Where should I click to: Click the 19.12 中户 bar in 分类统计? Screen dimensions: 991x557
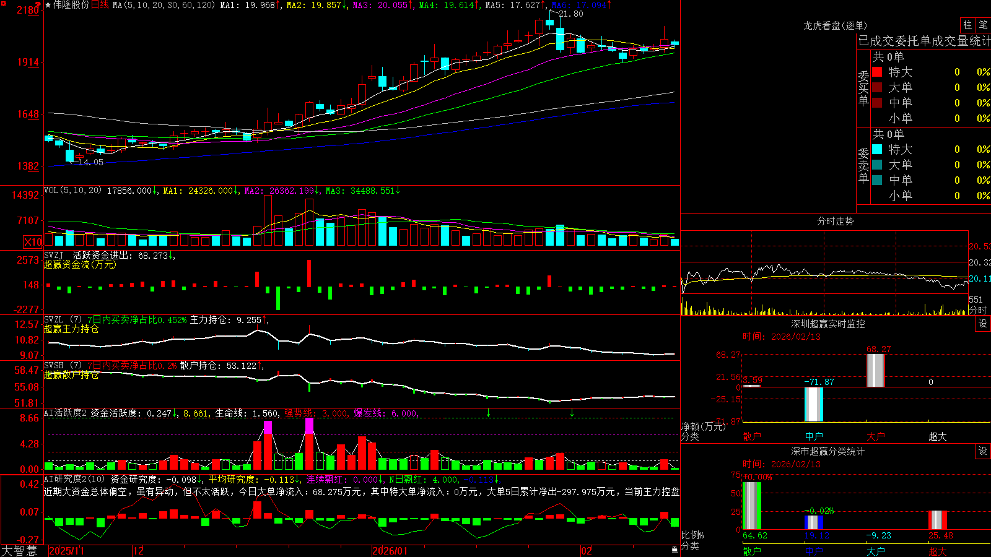[814, 522]
